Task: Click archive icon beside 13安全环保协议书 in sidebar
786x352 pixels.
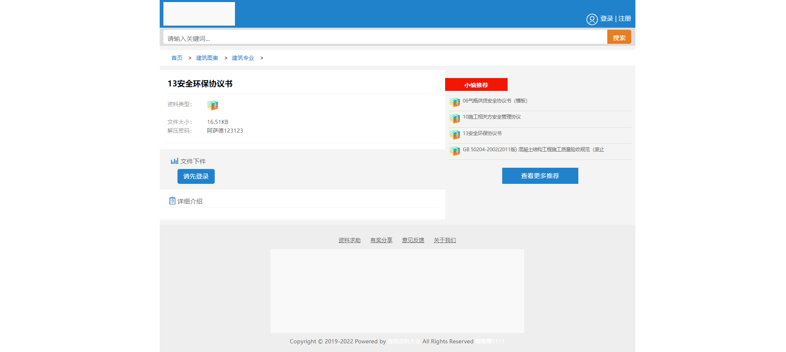Action: click(x=455, y=135)
